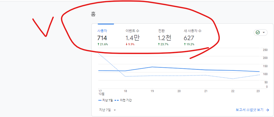Click the 714 users value
This screenshot has height=117, width=274.
(x=102, y=38)
